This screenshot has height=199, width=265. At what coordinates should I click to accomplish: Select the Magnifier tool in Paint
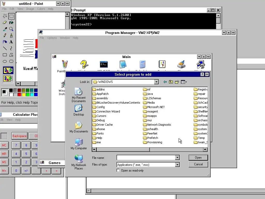11,29
